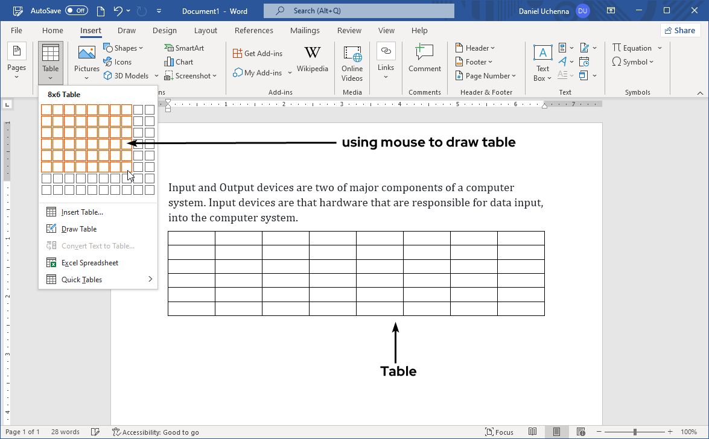This screenshot has width=709, height=439.
Task: Open the Shapes dropdown
Action: coord(124,48)
